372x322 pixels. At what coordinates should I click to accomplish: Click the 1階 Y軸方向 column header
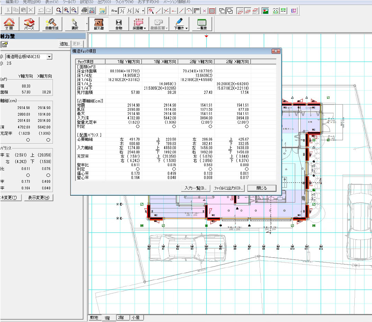pyautogui.click(x=124, y=62)
